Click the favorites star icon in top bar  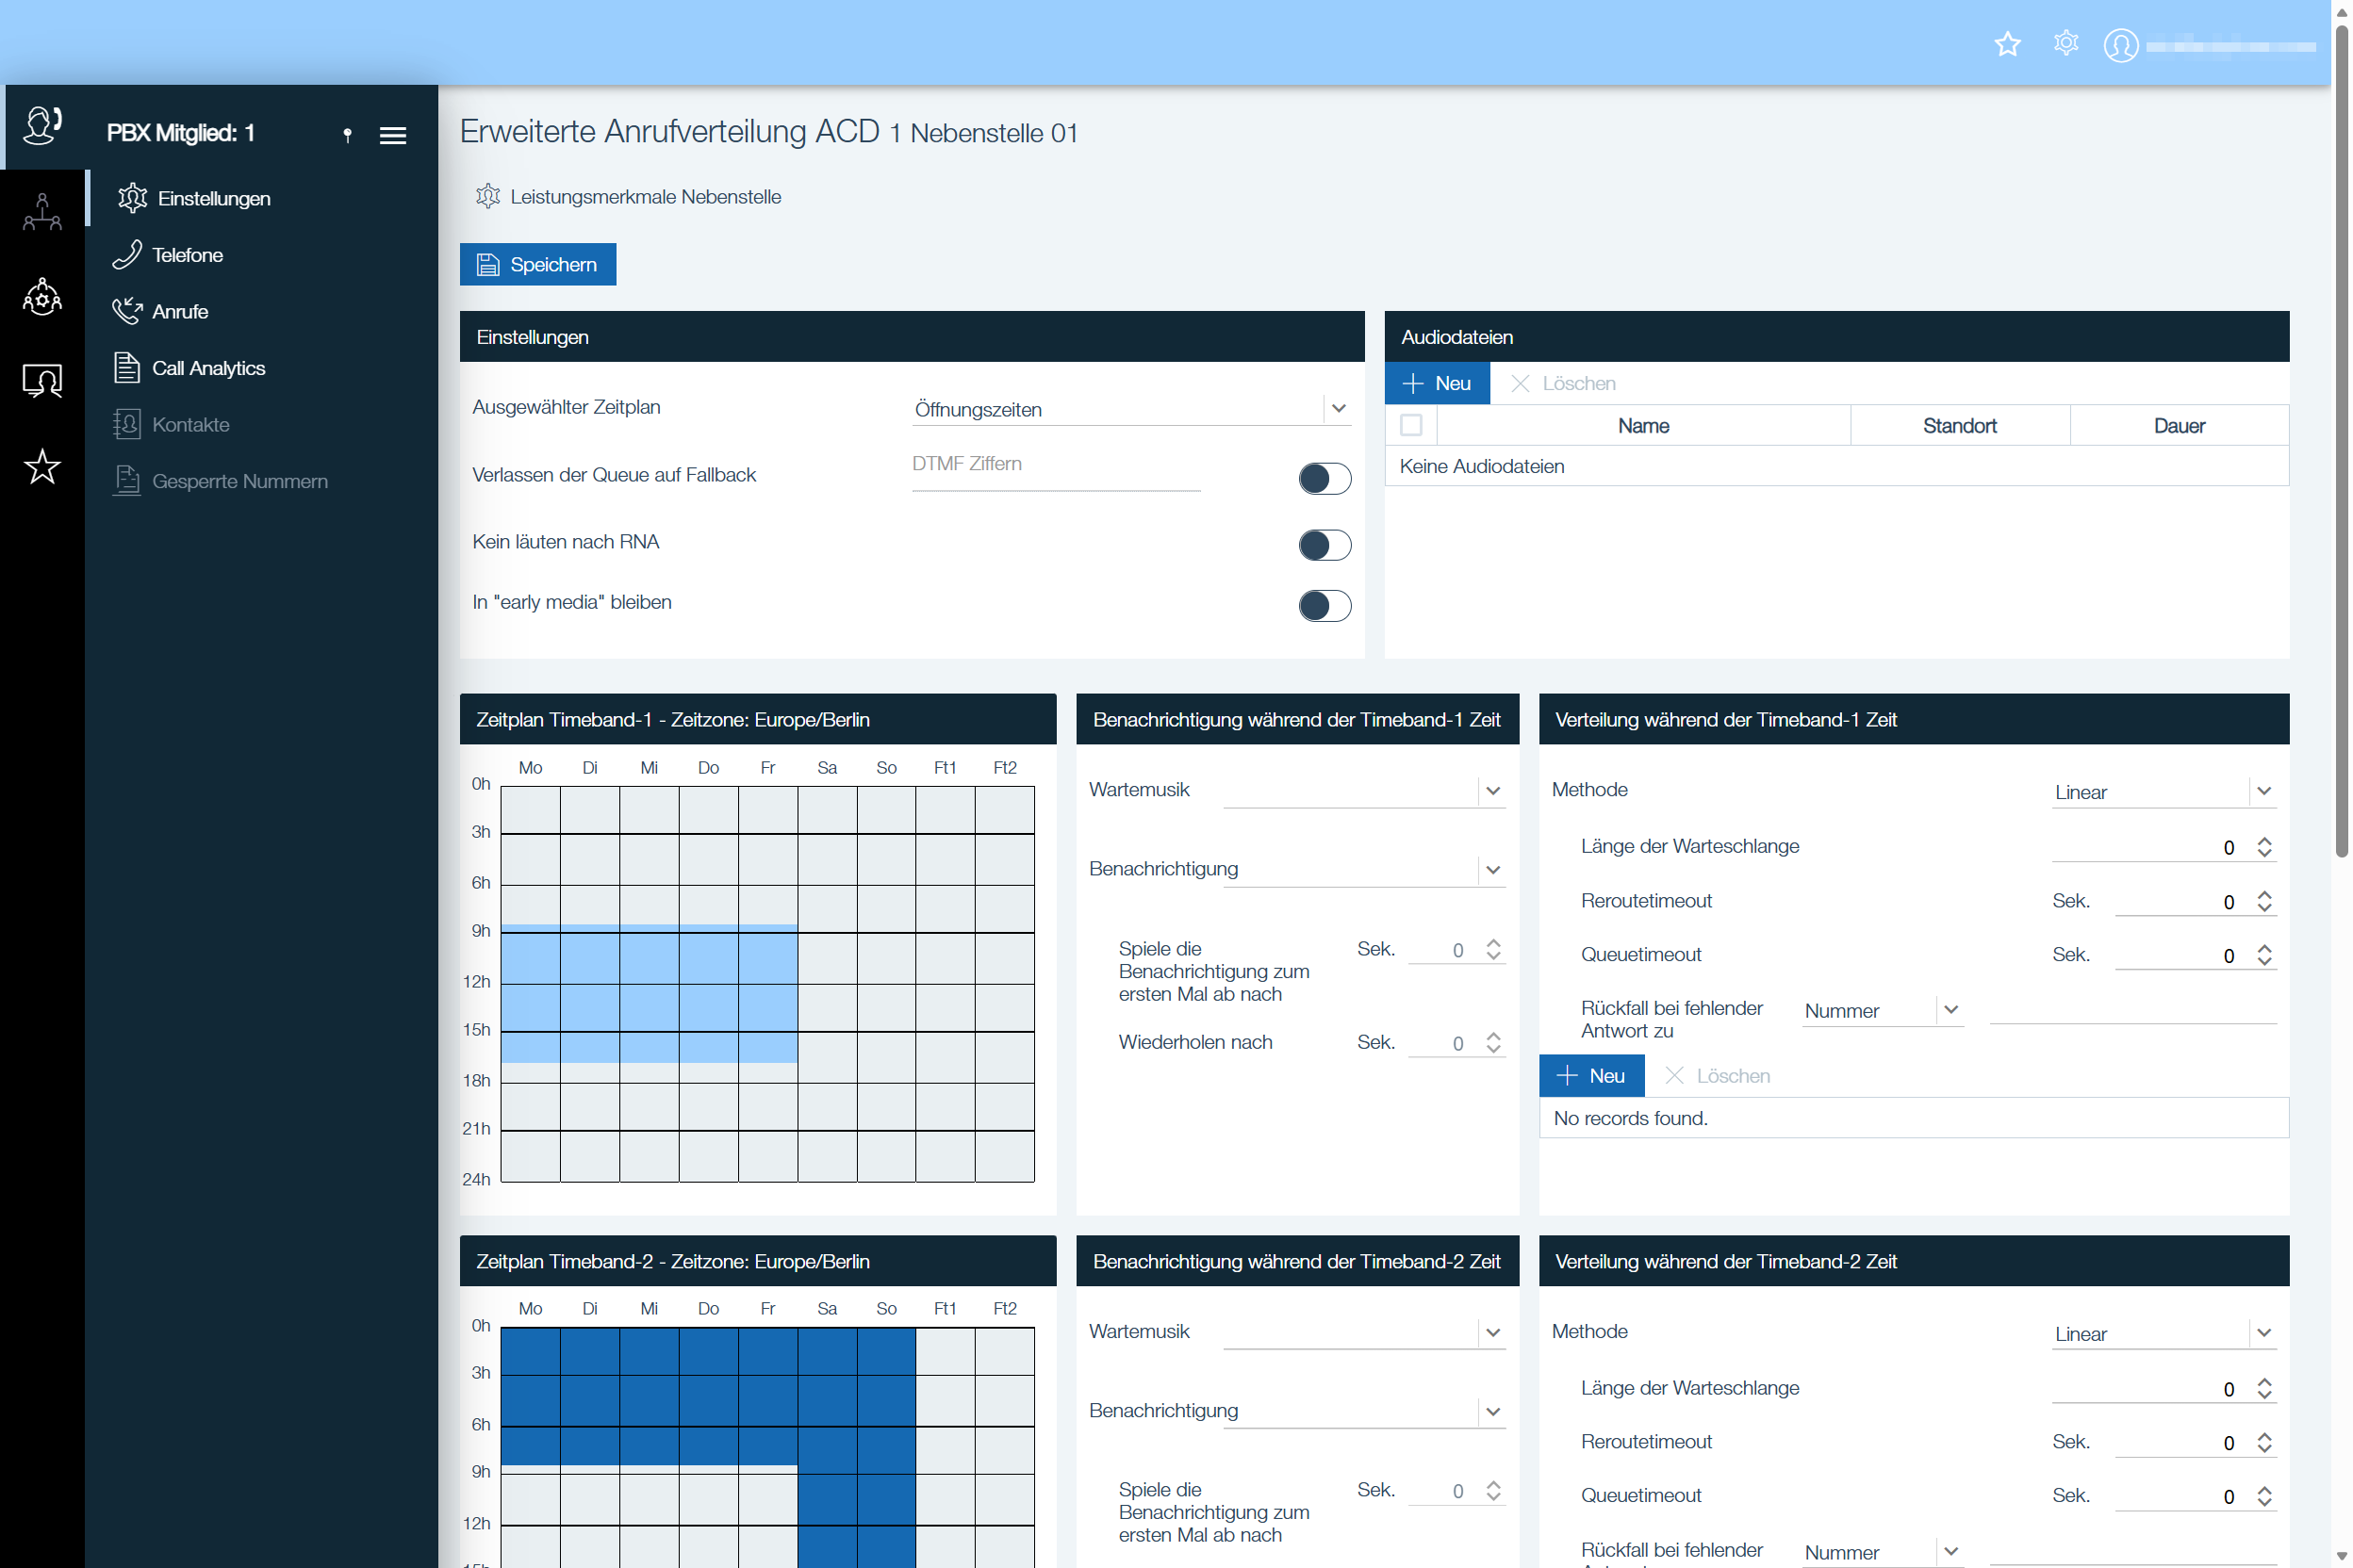2007,44
